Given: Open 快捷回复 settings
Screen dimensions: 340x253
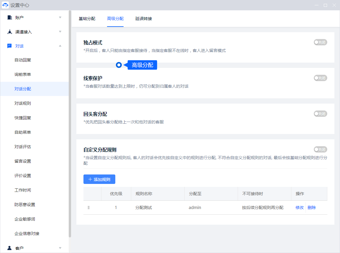Looking at the screenshot, I should pos(22,118).
